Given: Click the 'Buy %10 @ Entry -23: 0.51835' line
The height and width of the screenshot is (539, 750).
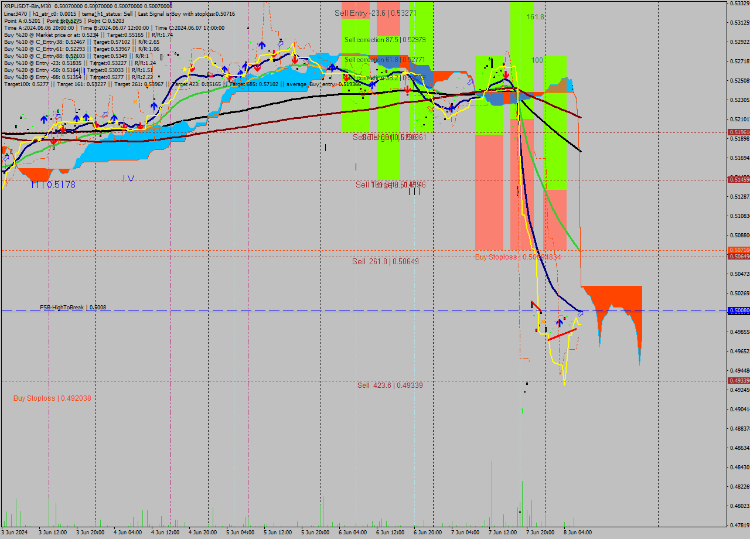Looking at the screenshot, I should click(x=80, y=63).
